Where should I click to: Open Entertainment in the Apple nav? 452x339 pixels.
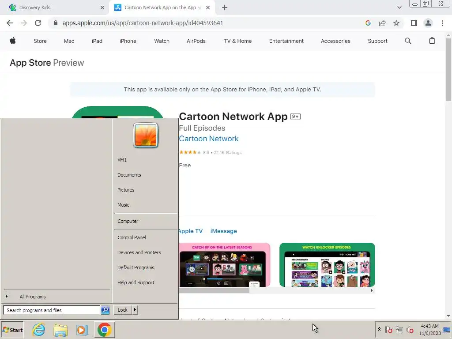(x=286, y=41)
